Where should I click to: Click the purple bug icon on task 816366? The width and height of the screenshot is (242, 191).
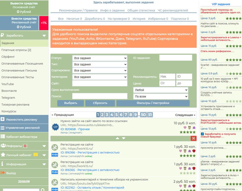tap(189, 151)
